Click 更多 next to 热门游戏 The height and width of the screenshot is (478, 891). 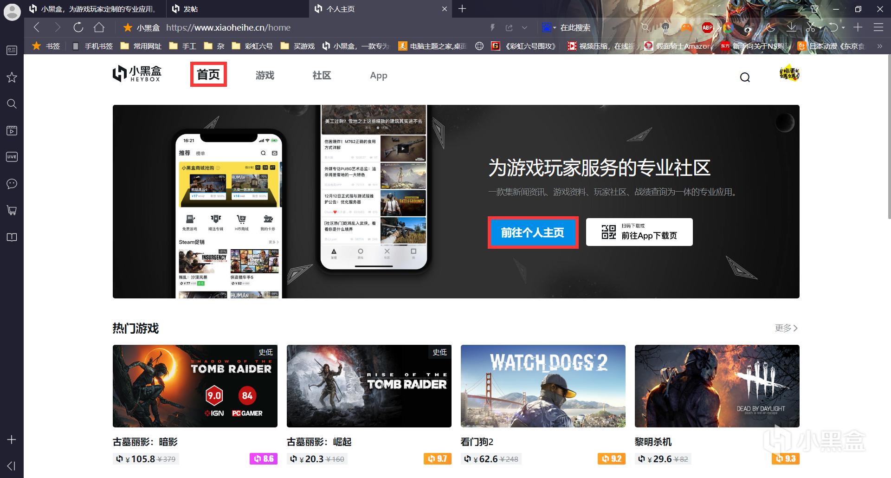pyautogui.click(x=786, y=328)
